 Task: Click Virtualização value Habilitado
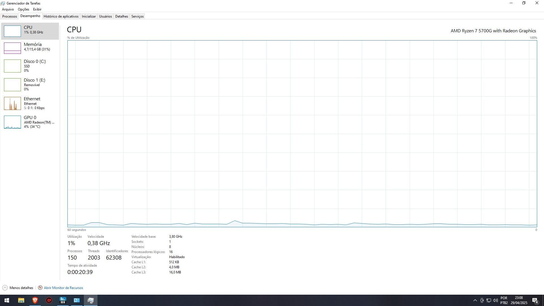coord(177,257)
